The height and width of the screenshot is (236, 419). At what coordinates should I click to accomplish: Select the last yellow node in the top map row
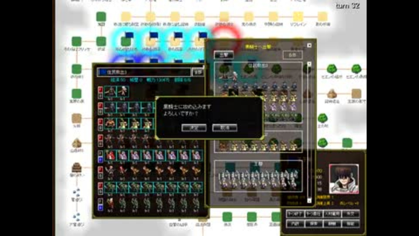[x=323, y=17]
